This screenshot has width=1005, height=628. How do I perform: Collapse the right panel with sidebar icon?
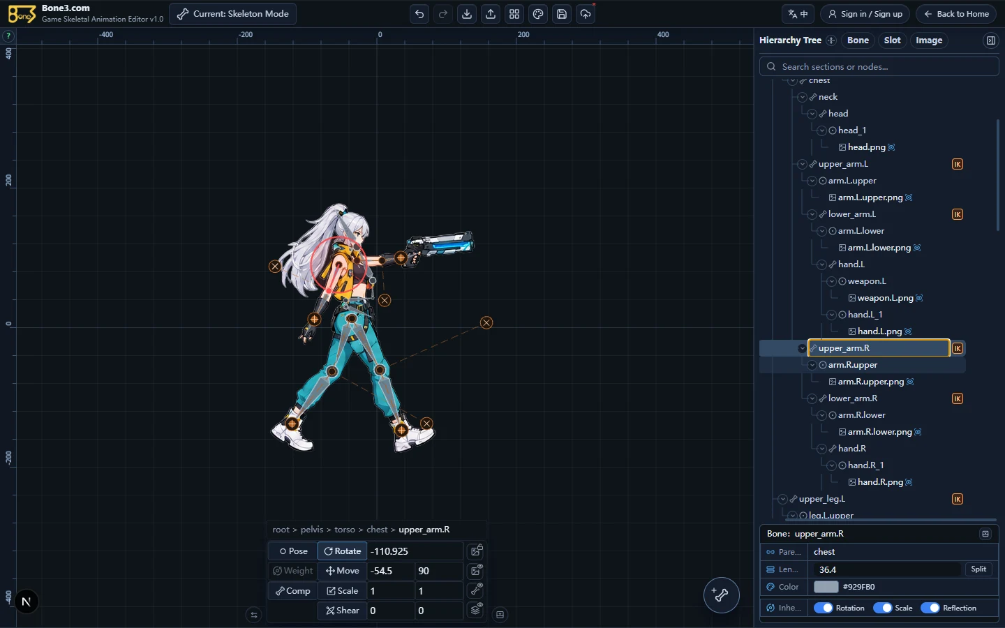pyautogui.click(x=990, y=40)
